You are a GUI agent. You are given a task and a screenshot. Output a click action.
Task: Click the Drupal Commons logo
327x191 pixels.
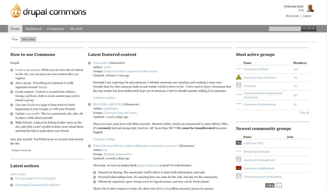pyautogui.click(x=48, y=11)
